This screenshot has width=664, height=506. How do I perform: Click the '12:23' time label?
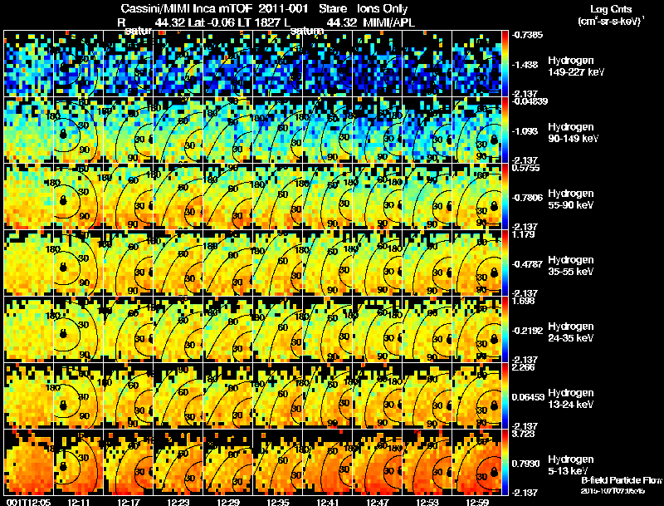[178, 502]
